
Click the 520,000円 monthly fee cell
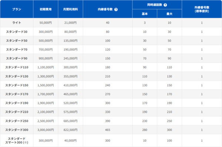point(71,103)
